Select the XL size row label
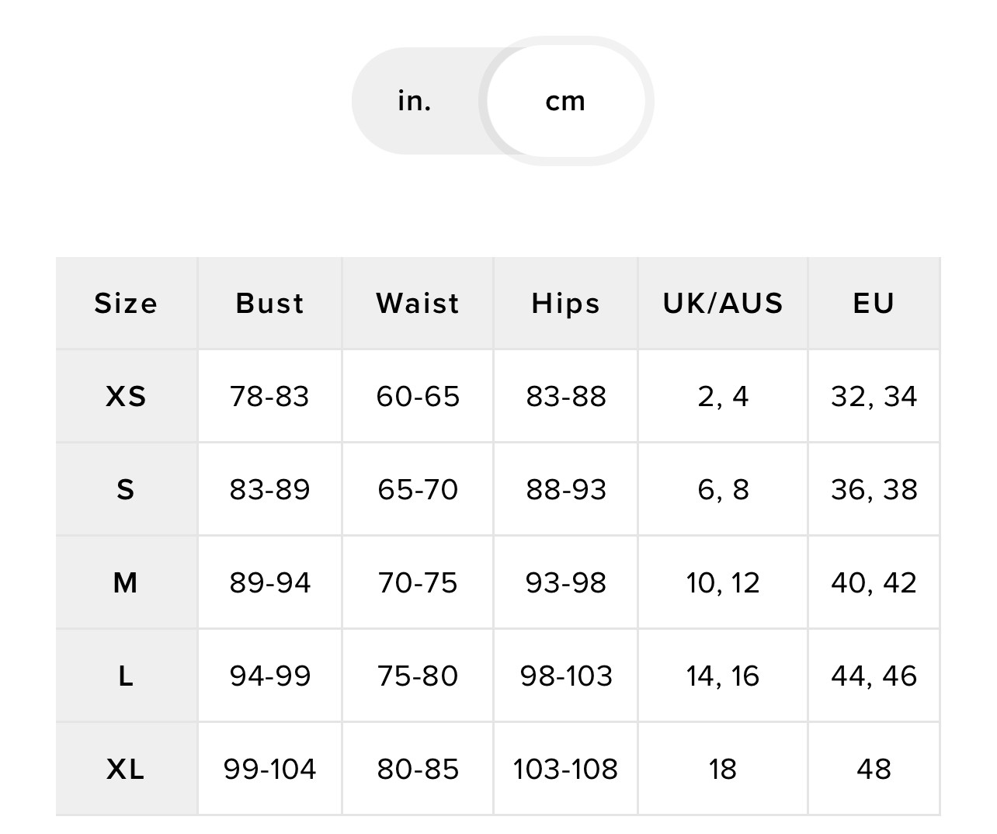This screenshot has height=834, width=997. coord(126,769)
